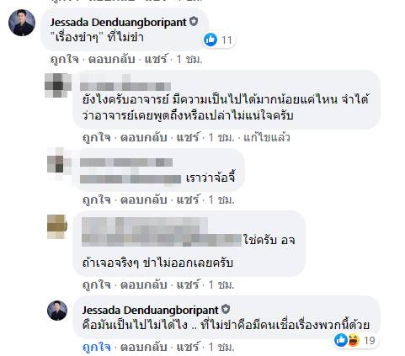Click the Jessada Denduangboripant name in the bottom reply
The image size is (405, 356).
coord(150,310)
